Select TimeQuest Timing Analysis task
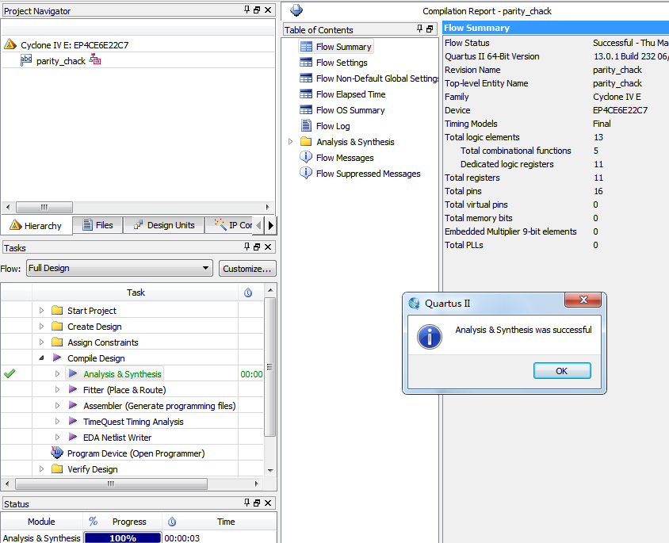Screen dimensions: 669x543 tap(133, 422)
